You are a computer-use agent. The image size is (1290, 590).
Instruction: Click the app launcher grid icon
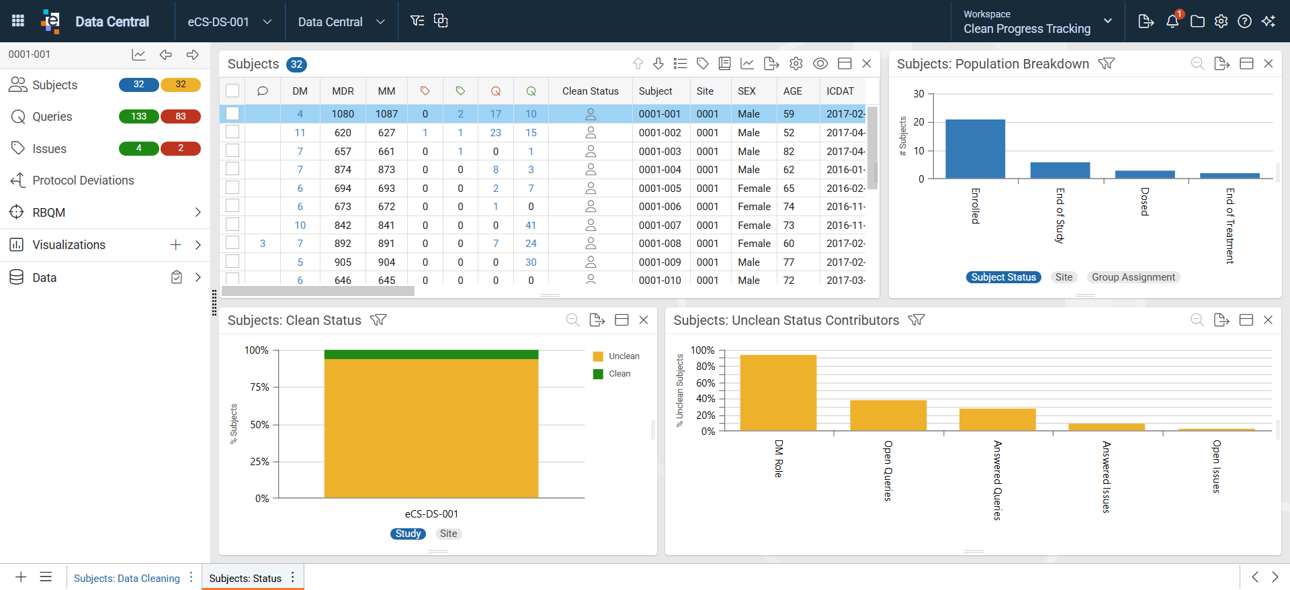coord(18,21)
